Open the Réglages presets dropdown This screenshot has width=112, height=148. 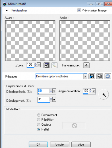85,76
